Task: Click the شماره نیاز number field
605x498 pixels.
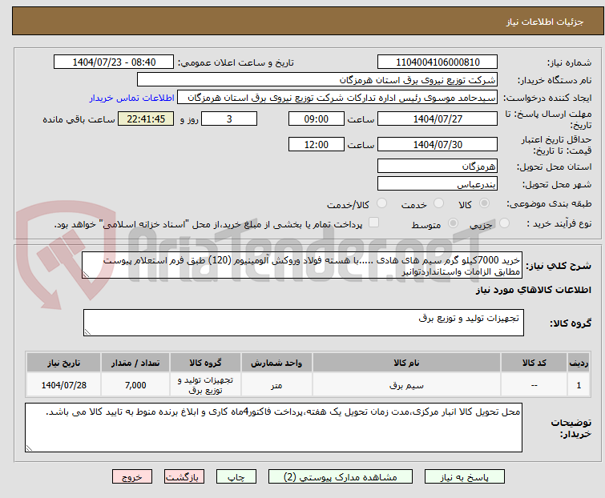Action: (437, 62)
